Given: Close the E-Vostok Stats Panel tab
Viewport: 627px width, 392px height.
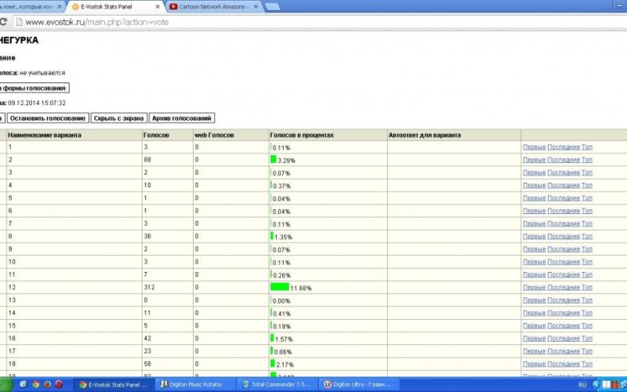Looking at the screenshot, I should (x=158, y=7).
